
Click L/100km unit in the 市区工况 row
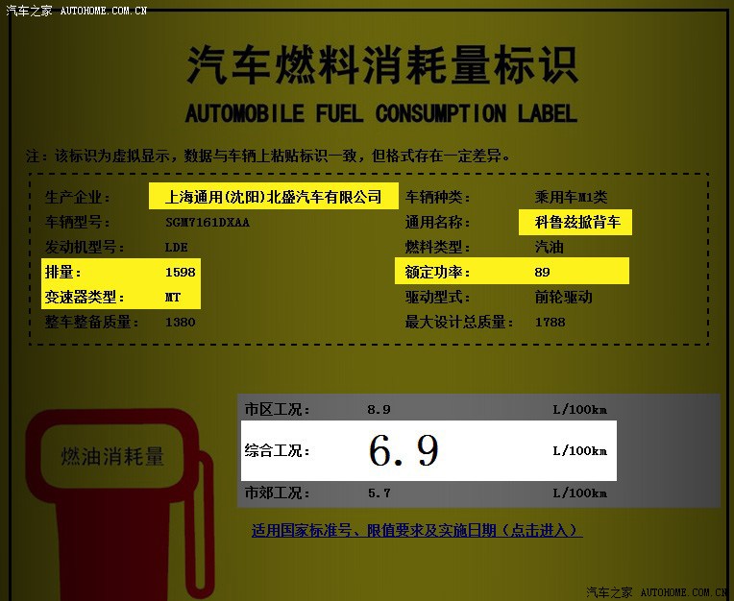[580, 410]
